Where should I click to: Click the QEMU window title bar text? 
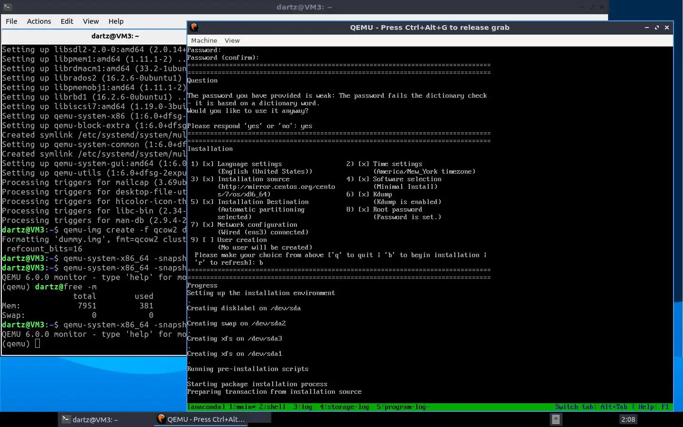pos(430,28)
